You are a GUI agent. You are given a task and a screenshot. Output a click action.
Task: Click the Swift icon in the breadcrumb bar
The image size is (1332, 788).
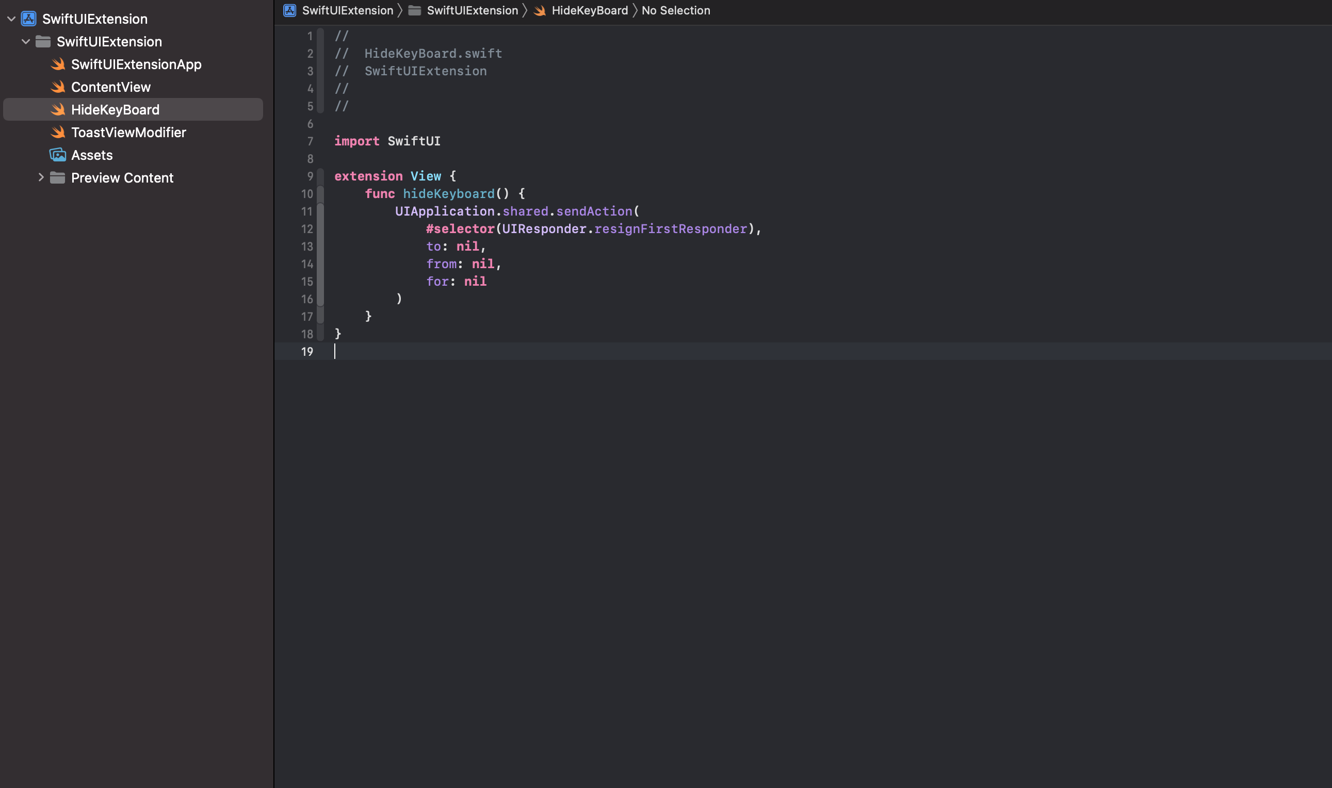click(540, 11)
